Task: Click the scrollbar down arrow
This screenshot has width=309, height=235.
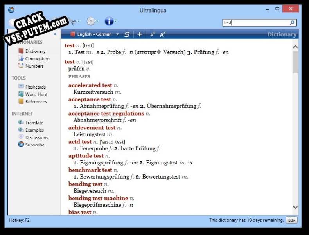Action: (x=295, y=207)
